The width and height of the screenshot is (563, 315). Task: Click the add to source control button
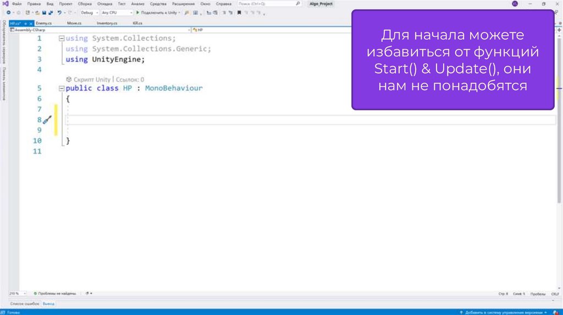(x=503, y=312)
